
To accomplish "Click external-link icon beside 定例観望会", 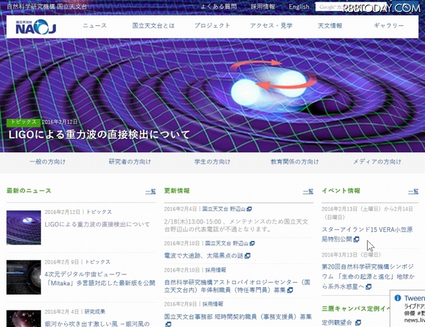I will 358,322.
